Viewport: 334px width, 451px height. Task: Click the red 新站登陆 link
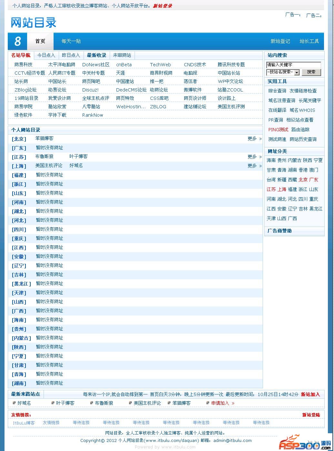click(x=311, y=415)
